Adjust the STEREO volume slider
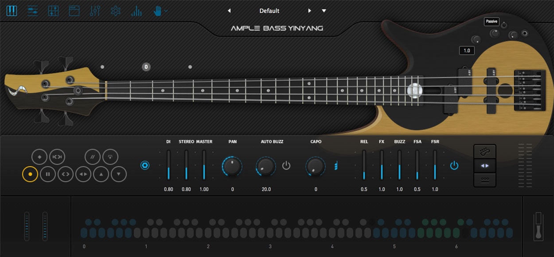 click(186, 165)
